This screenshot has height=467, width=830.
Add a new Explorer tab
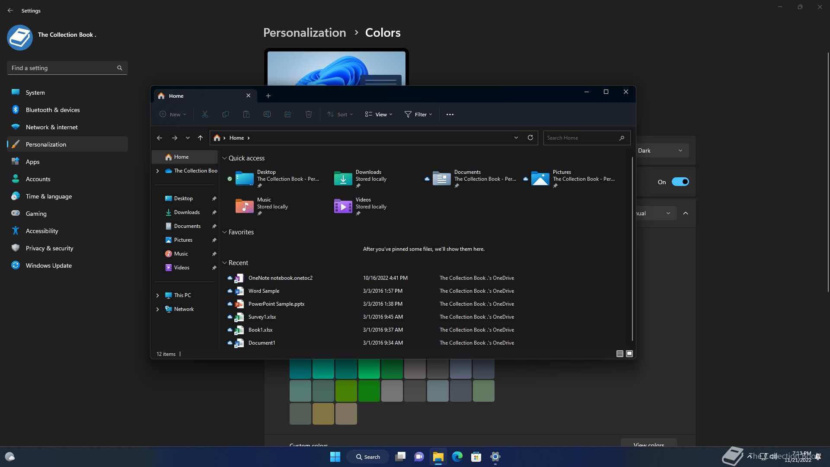pyautogui.click(x=268, y=96)
